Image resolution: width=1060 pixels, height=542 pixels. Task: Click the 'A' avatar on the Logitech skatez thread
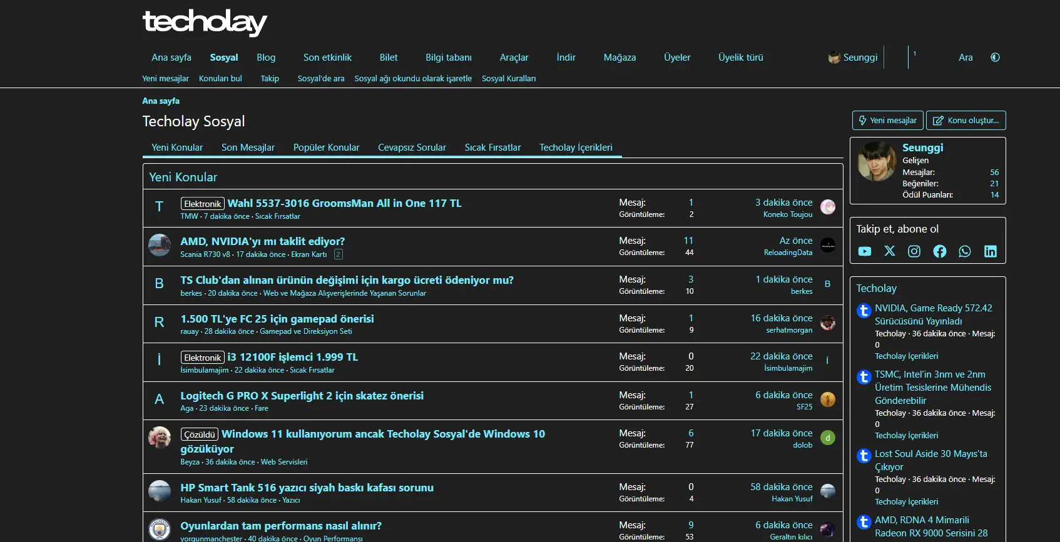coord(160,399)
